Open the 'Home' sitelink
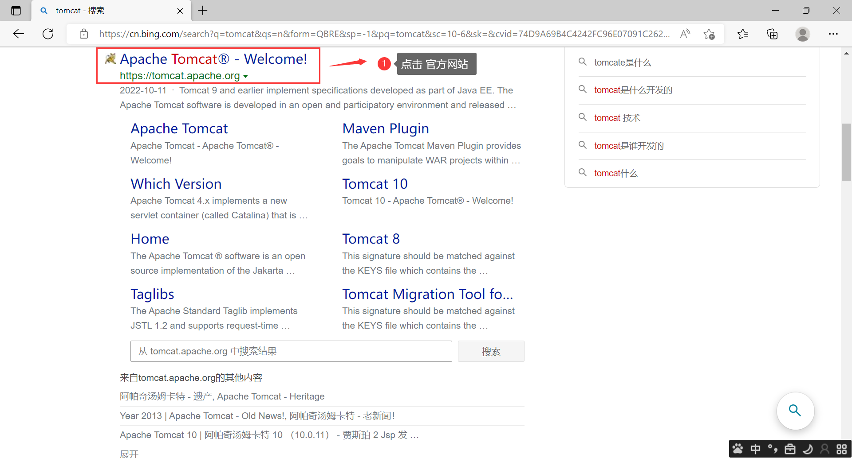Viewport: 852px width, 458px height. click(150, 239)
